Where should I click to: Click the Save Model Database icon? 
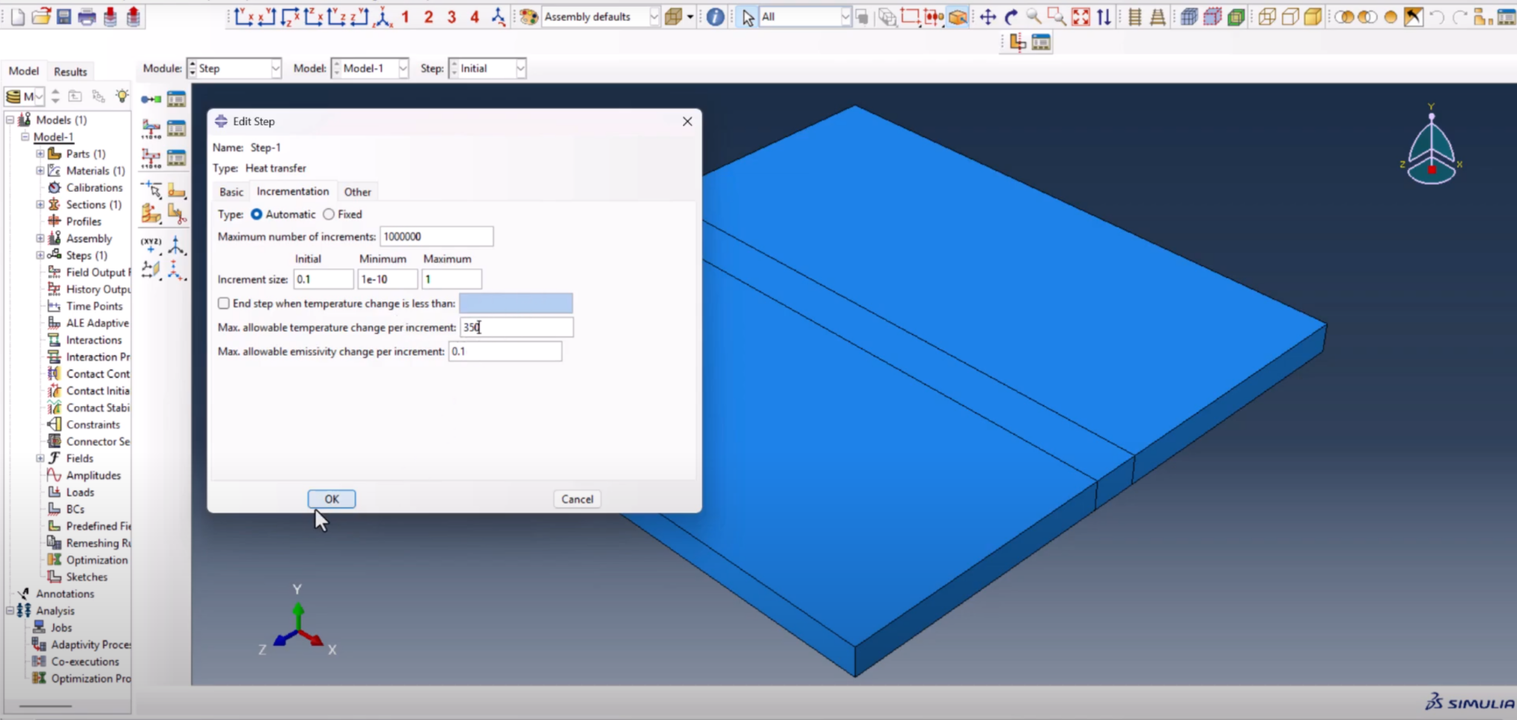pyautogui.click(x=64, y=16)
